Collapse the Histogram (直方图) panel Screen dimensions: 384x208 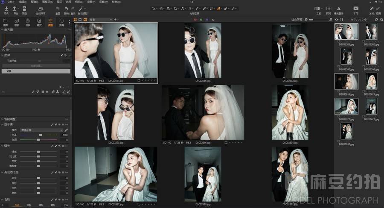pyautogui.click(x=2, y=30)
